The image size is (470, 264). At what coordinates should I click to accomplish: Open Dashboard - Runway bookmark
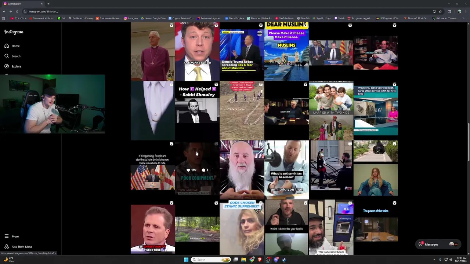pos(81,18)
